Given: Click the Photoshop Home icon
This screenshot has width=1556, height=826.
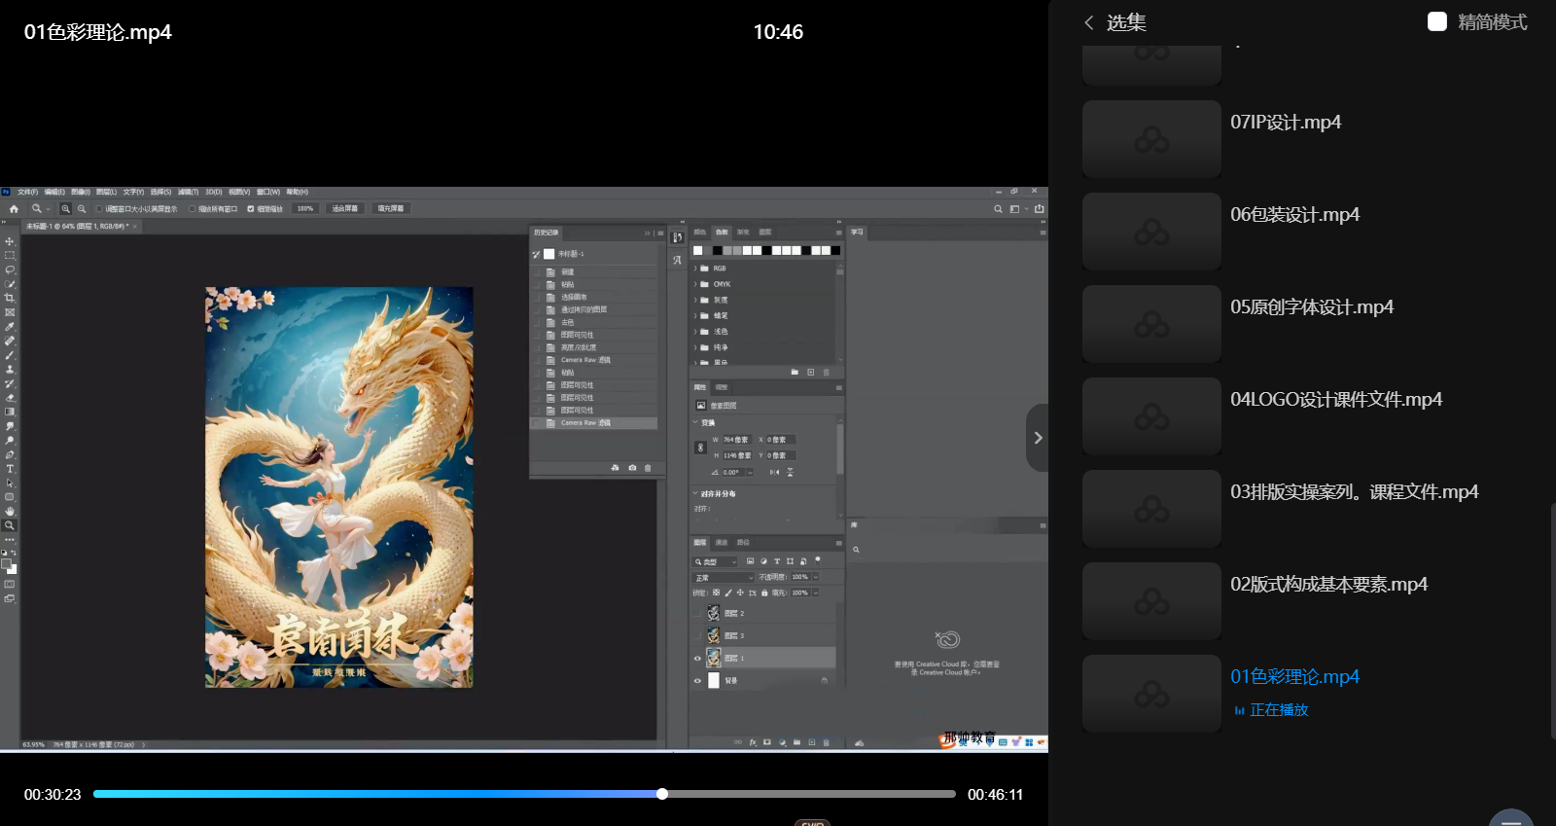Looking at the screenshot, I should tap(14, 208).
